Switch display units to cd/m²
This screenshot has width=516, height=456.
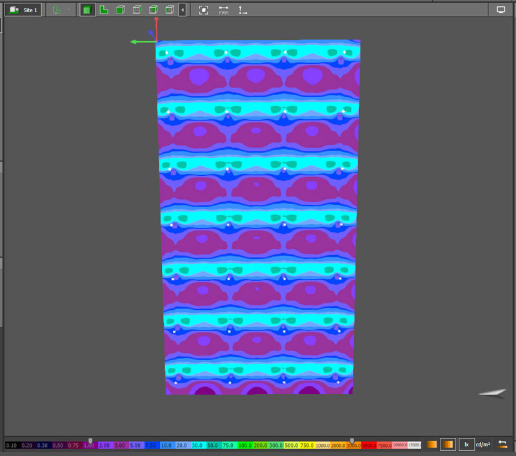coord(482,444)
